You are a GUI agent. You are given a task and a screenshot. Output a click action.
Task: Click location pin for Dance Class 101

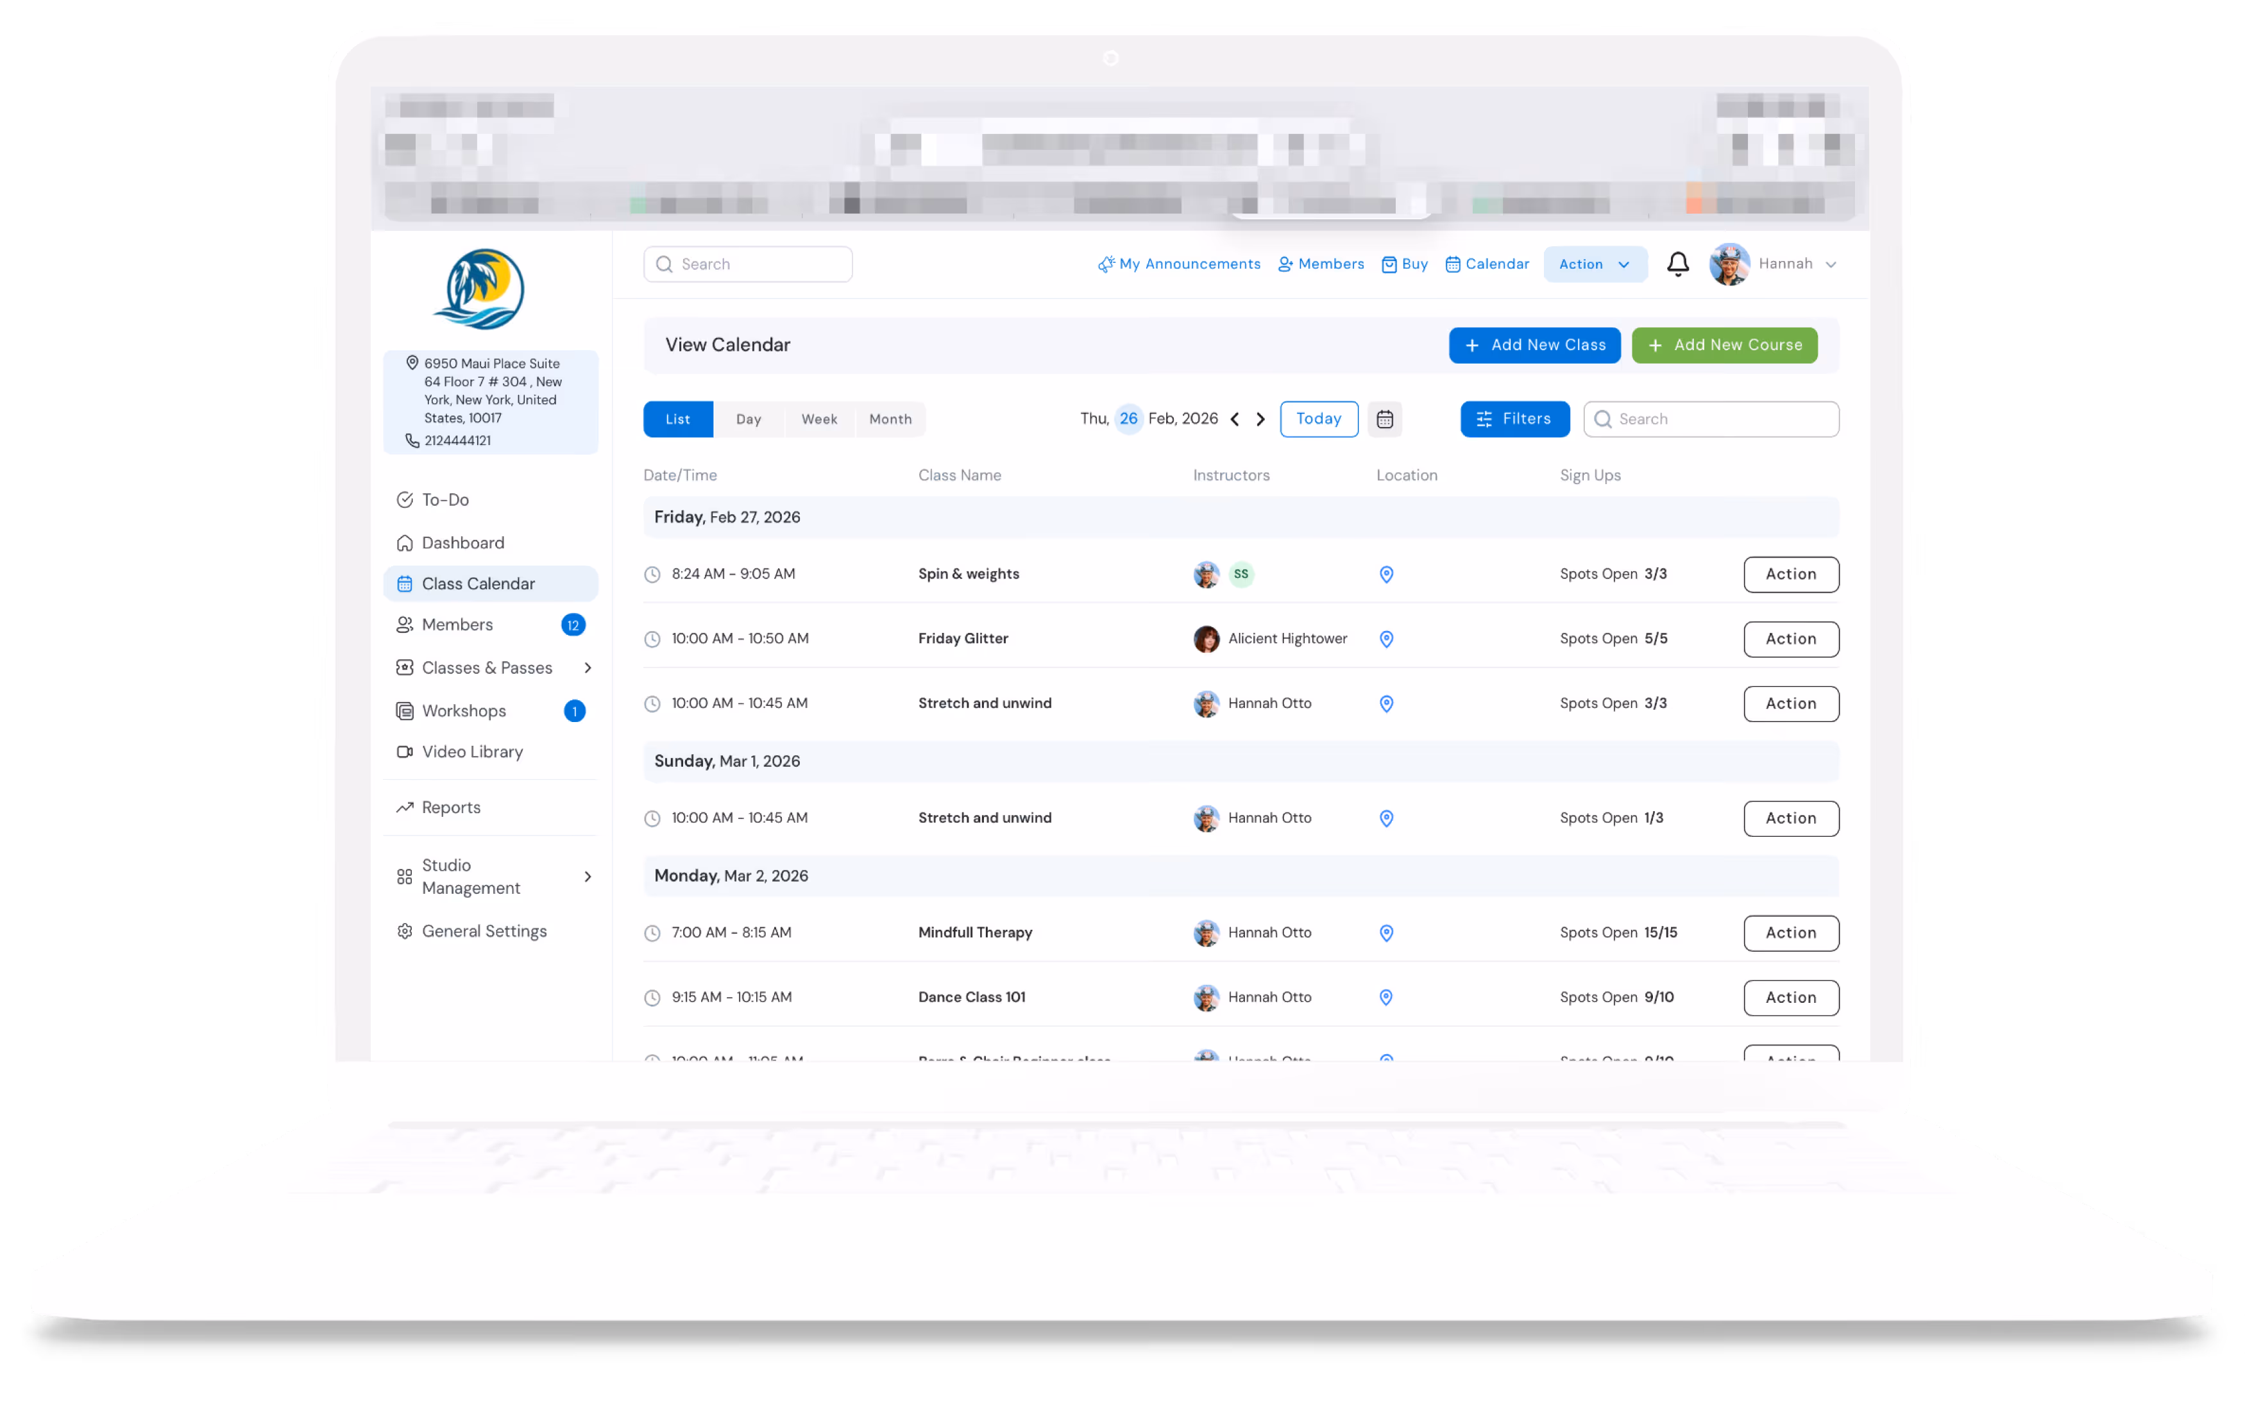[x=1385, y=998]
